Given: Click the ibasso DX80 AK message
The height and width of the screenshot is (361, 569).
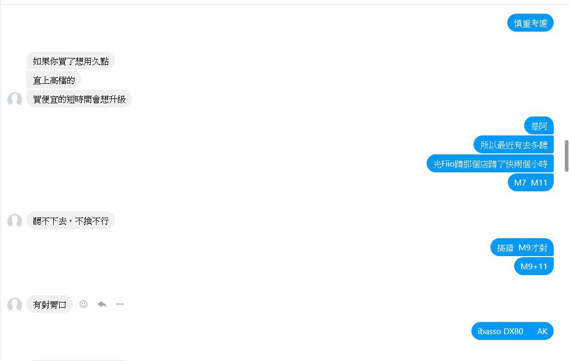Looking at the screenshot, I should [512, 331].
